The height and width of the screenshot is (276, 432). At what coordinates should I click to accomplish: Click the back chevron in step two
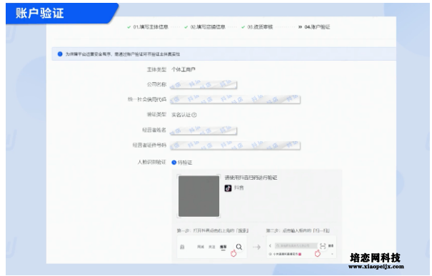(x=271, y=246)
